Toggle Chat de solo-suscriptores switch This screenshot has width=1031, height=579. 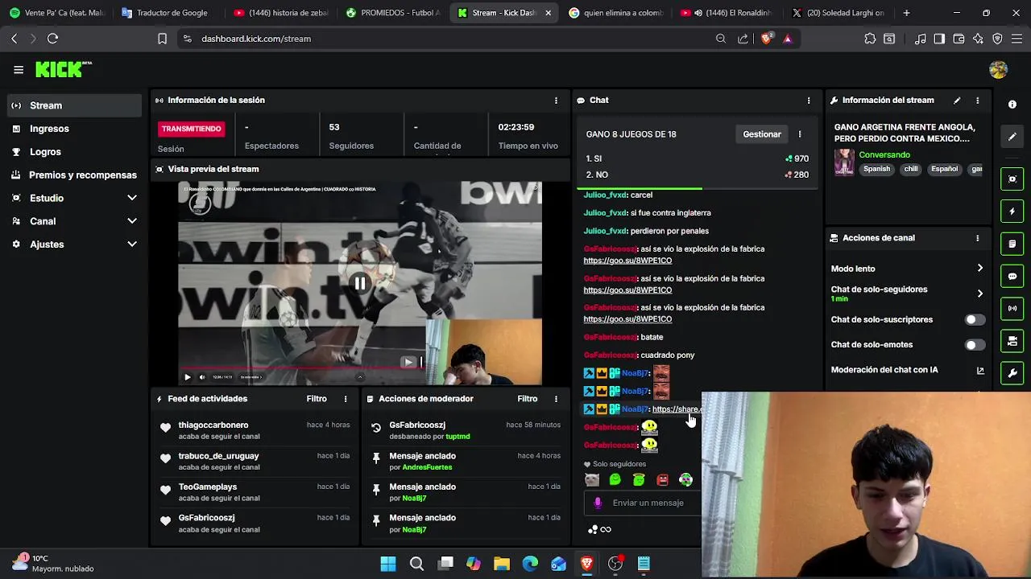click(x=975, y=320)
